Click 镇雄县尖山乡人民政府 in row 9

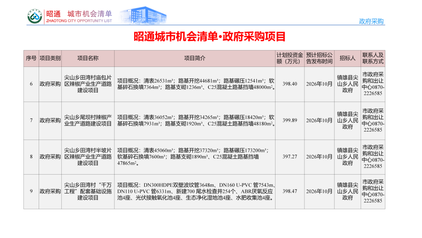(x=347, y=191)
